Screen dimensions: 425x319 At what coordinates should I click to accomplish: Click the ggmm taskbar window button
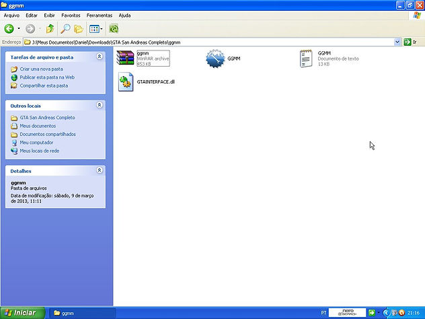(83, 314)
